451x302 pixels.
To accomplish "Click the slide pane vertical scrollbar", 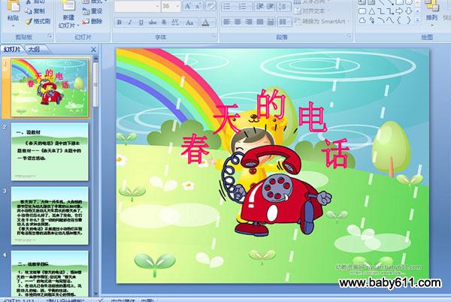I will pyautogui.click(x=95, y=177).
